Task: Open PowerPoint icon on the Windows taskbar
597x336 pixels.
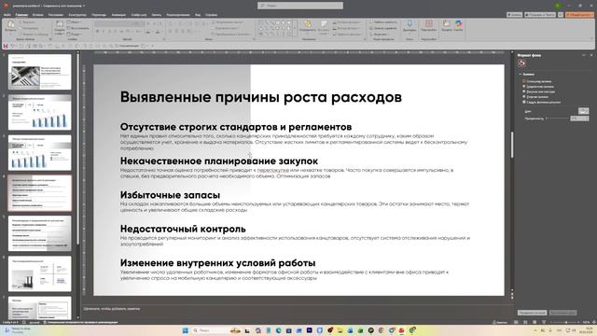Action: (402, 330)
